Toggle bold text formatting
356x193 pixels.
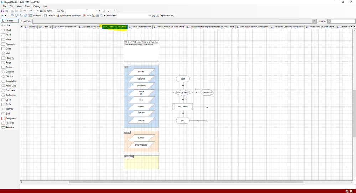pos(100,11)
